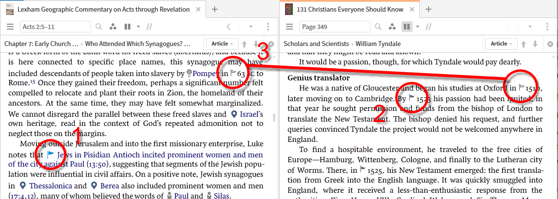Screen dimensions: 558x199
Task: Click the timeline flag icon before 1525
Action: coord(363,169)
